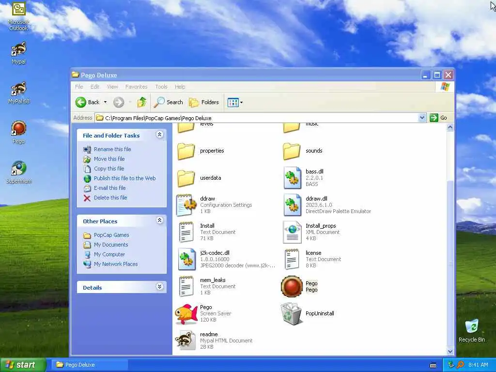The image size is (496, 372).
Task: Expand the Details panel
Action: (x=160, y=287)
